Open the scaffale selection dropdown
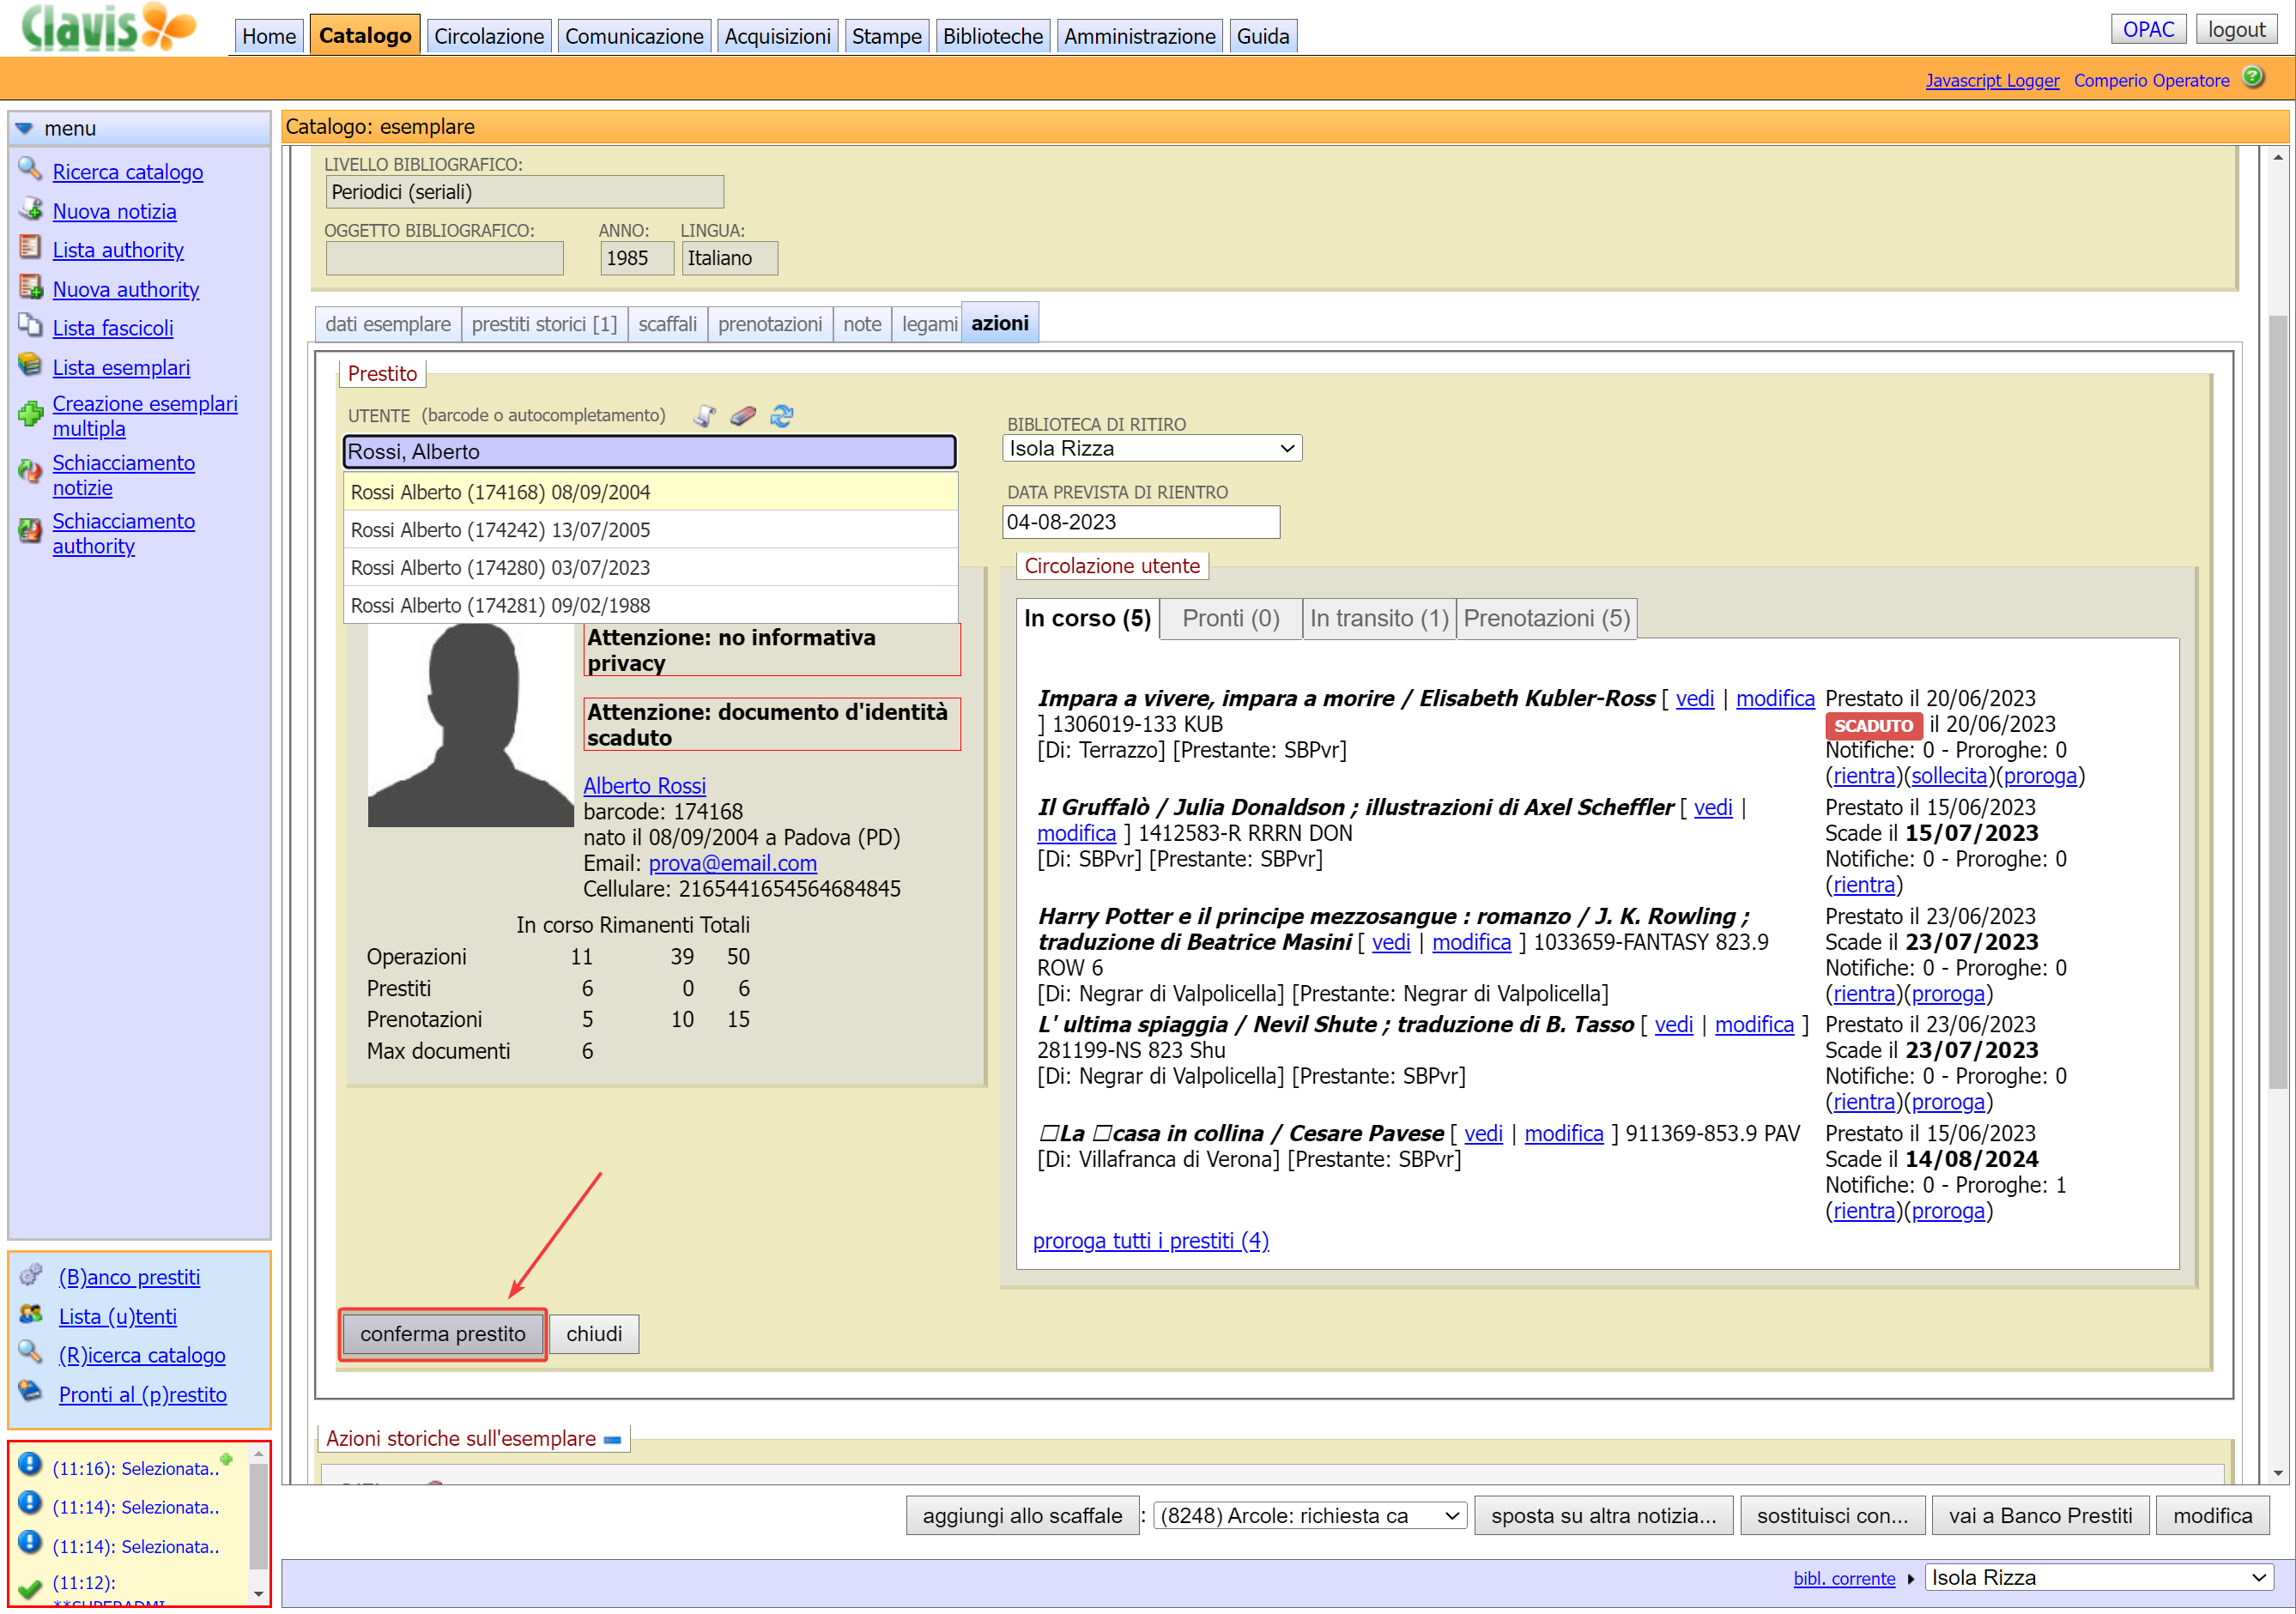The width and height of the screenshot is (2296, 1614). click(x=1309, y=1516)
